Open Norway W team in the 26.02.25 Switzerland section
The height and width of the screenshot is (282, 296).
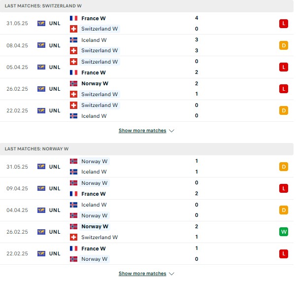coord(95,83)
